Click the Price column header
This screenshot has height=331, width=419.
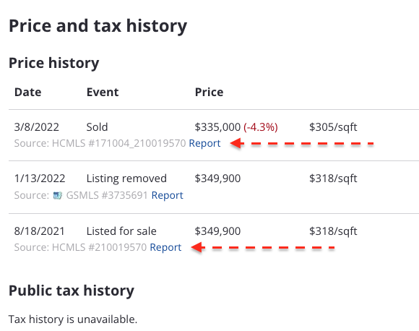(x=209, y=93)
